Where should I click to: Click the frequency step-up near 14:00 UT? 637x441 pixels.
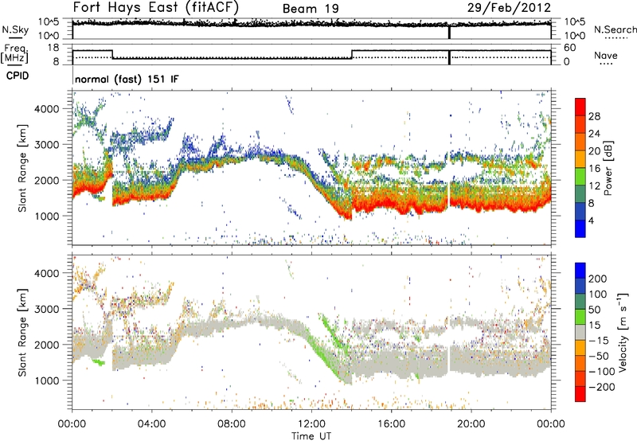pyautogui.click(x=352, y=54)
